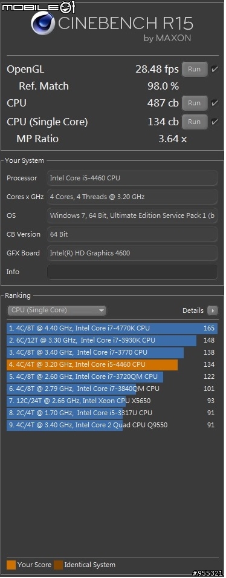Run the CPU benchmark

coord(195,103)
